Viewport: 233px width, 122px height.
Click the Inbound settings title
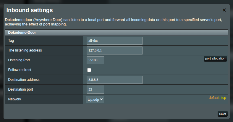[x=30, y=10]
